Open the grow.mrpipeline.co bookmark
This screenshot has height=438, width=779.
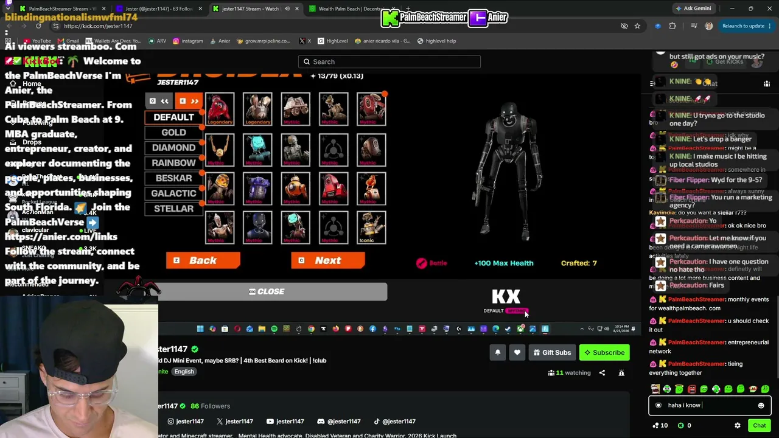[x=264, y=41]
